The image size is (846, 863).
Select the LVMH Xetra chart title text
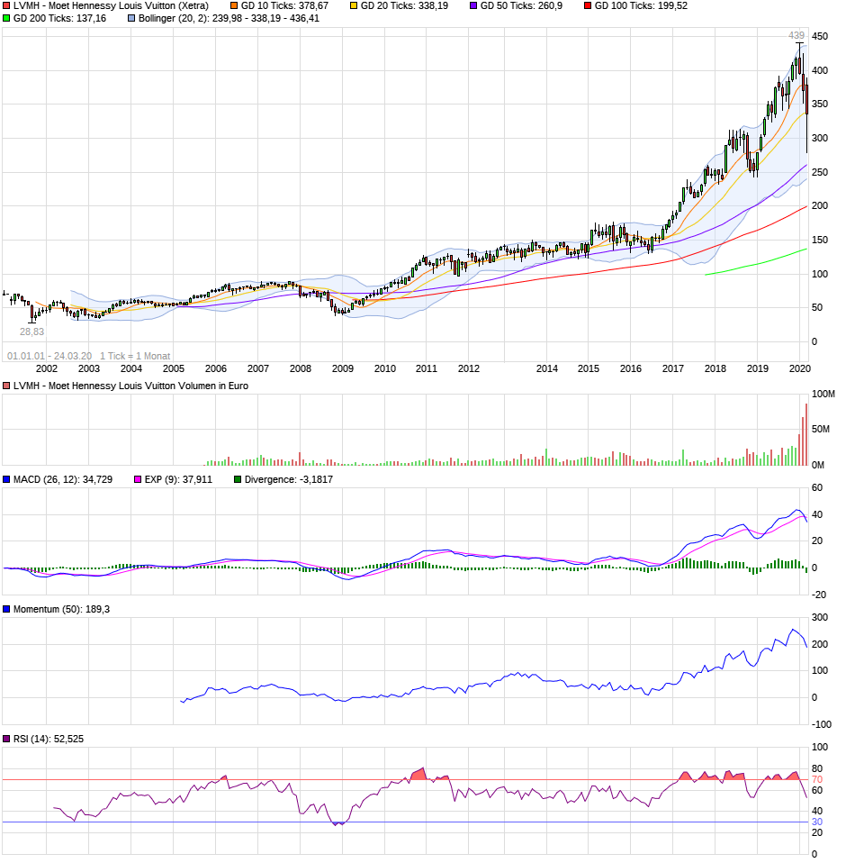point(111,6)
